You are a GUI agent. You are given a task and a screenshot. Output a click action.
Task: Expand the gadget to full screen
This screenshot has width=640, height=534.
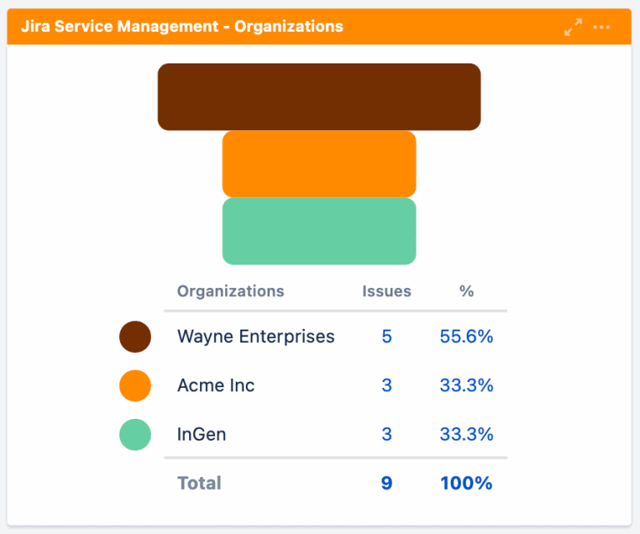pos(573,27)
